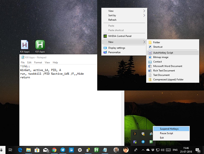The image size is (204, 154).
Task: Open Microsoft Store from the taskbar
Action: [37, 150]
